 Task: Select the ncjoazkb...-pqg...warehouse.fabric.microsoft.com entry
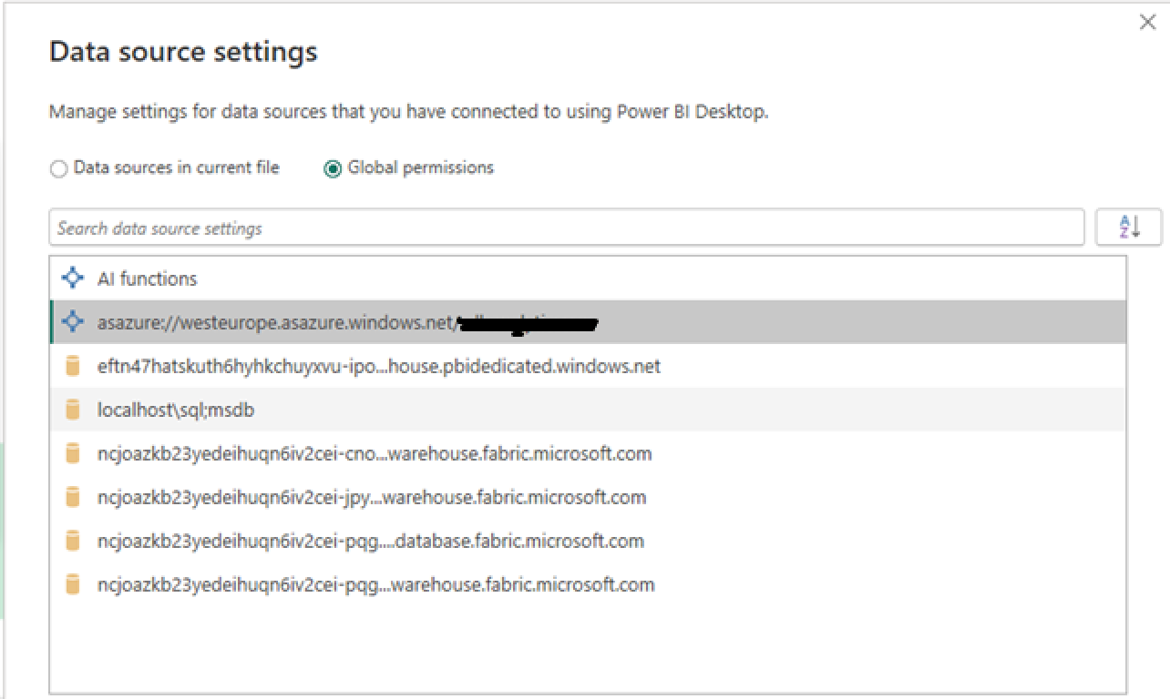(588, 584)
